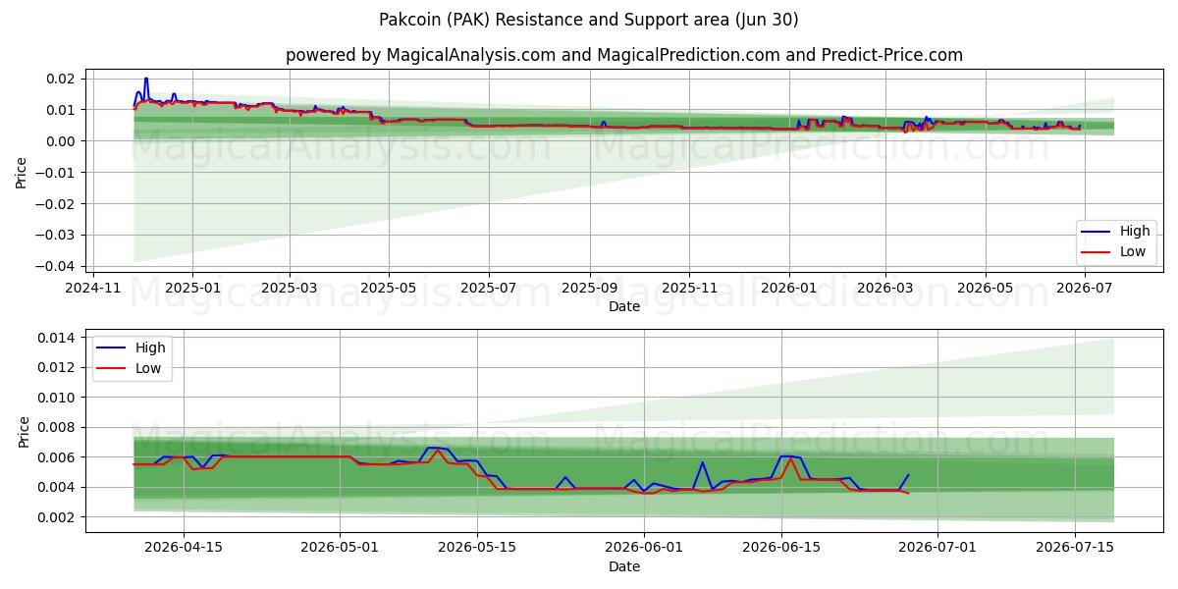Click the '2025-09' tick label
The width and height of the screenshot is (1178, 589).
589,288
